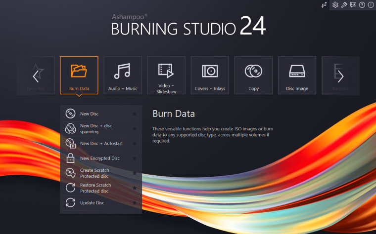Toggle favorite star for Create Scratch Protected disc
The image size is (376, 234).
point(135,173)
